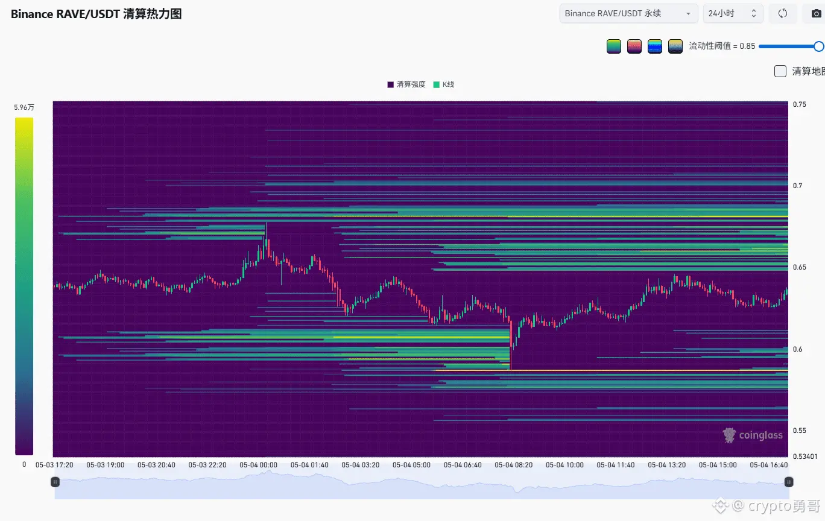This screenshot has height=521, width=825.
Task: Click the 05-04 13:20 time axis label
Action: click(x=667, y=465)
